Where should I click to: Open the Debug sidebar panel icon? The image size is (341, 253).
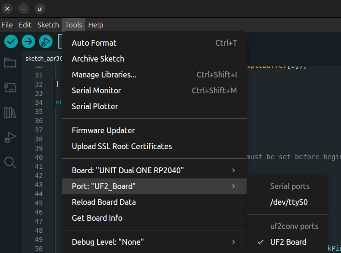click(x=10, y=138)
